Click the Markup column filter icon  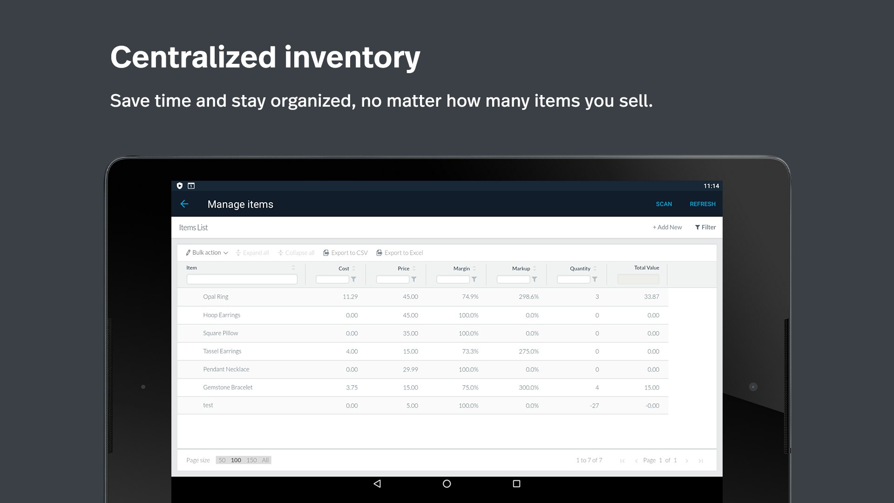click(x=535, y=279)
